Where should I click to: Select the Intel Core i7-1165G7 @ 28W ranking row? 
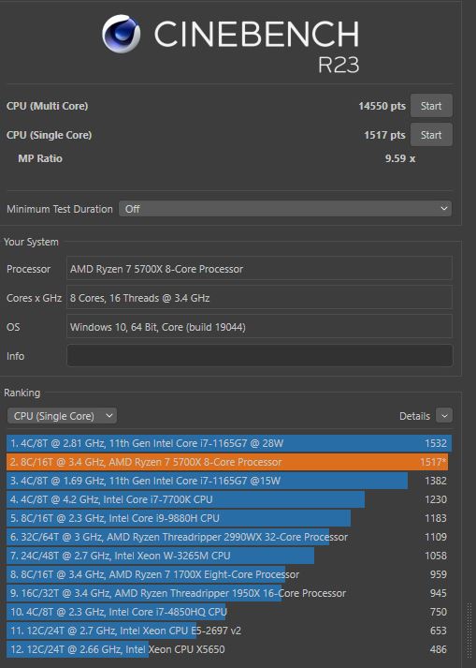coord(229,443)
